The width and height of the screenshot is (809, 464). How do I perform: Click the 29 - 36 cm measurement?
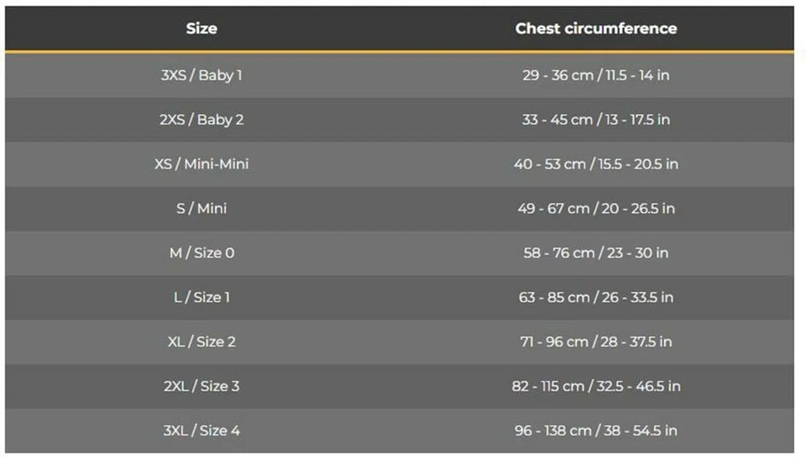point(558,75)
